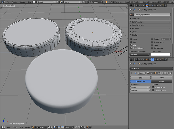
Task: Toggle Subsurf viewport visibility eye
Action: pos(152,73)
